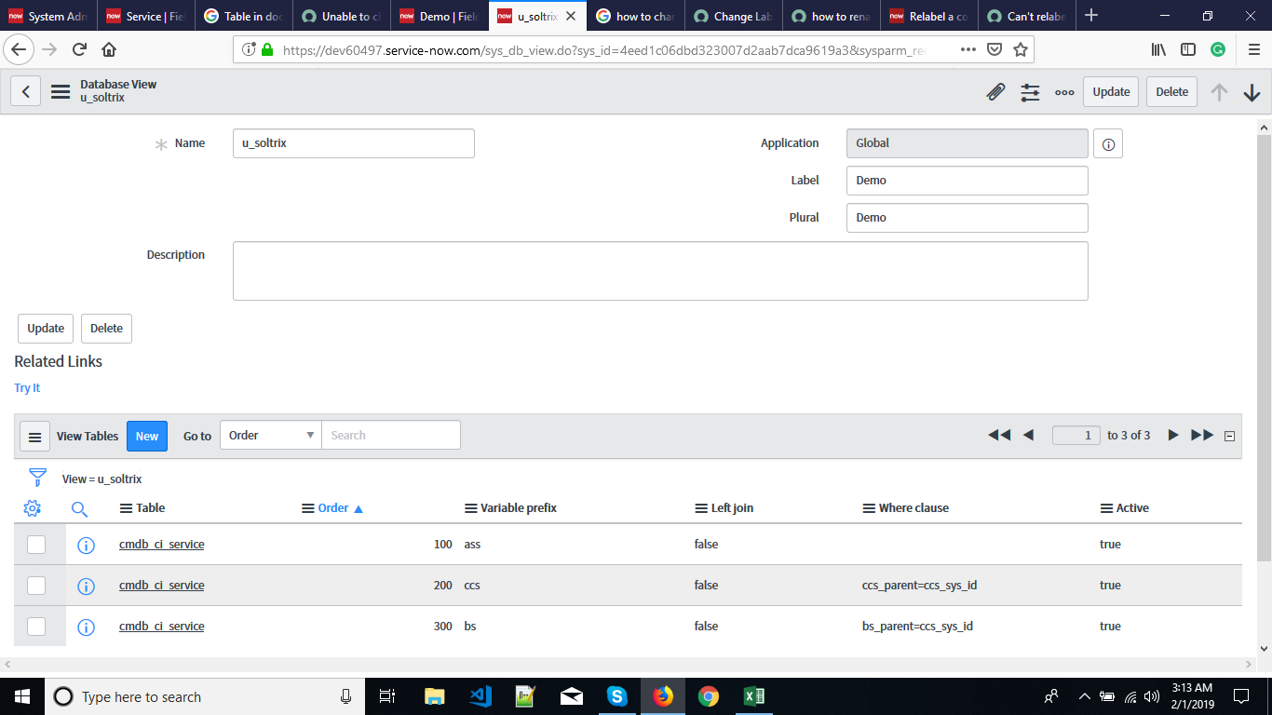The width and height of the screenshot is (1272, 715).
Task: Open the View Tables list menu icon
Action: [x=34, y=436]
